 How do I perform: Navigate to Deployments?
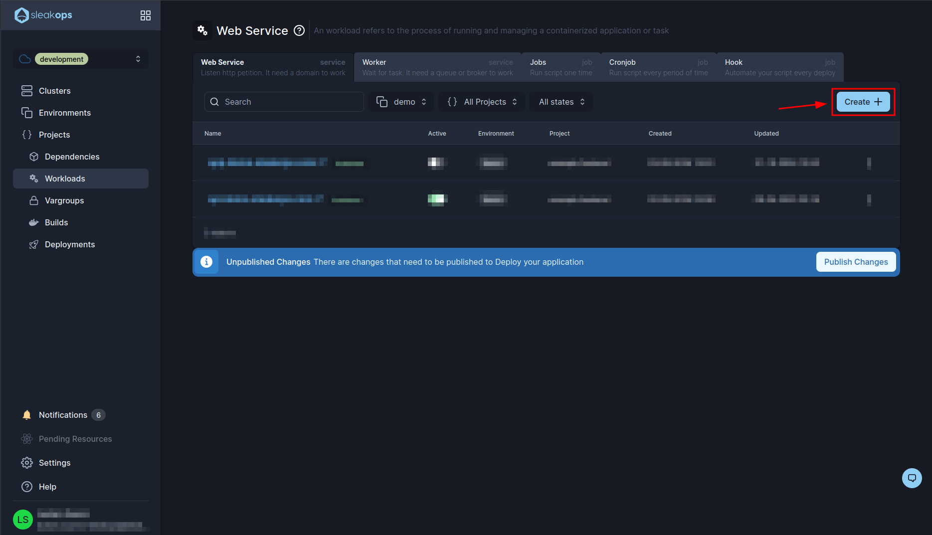[81, 244]
